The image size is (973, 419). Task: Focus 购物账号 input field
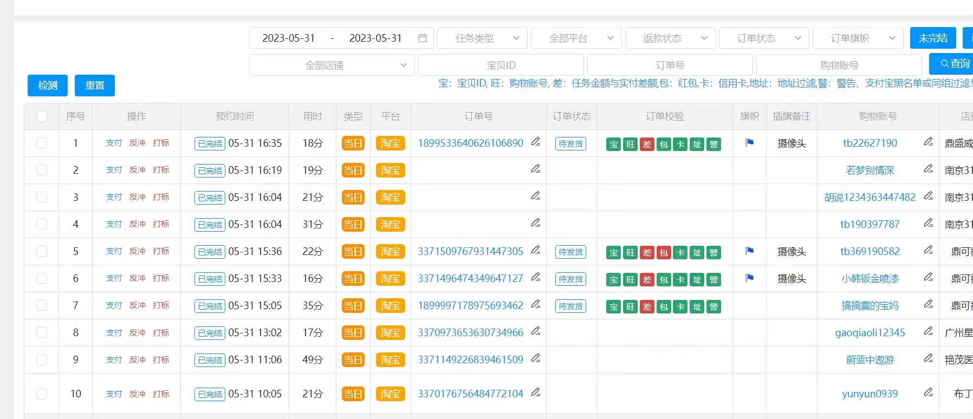pyautogui.click(x=839, y=65)
